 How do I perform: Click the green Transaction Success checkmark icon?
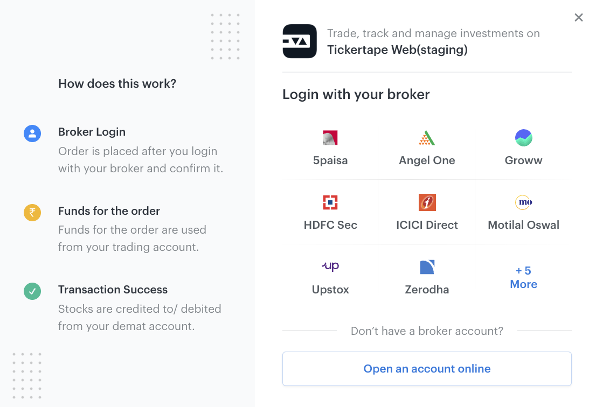click(x=32, y=291)
